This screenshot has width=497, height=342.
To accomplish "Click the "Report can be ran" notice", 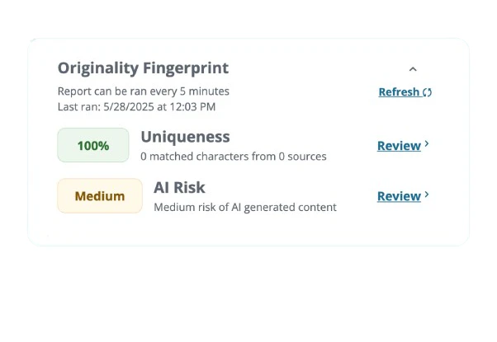I will coord(144,91).
